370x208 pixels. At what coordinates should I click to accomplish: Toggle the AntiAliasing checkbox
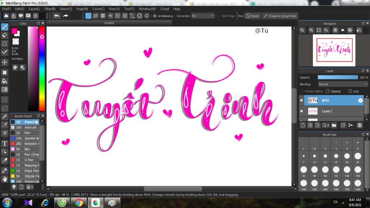155,16
